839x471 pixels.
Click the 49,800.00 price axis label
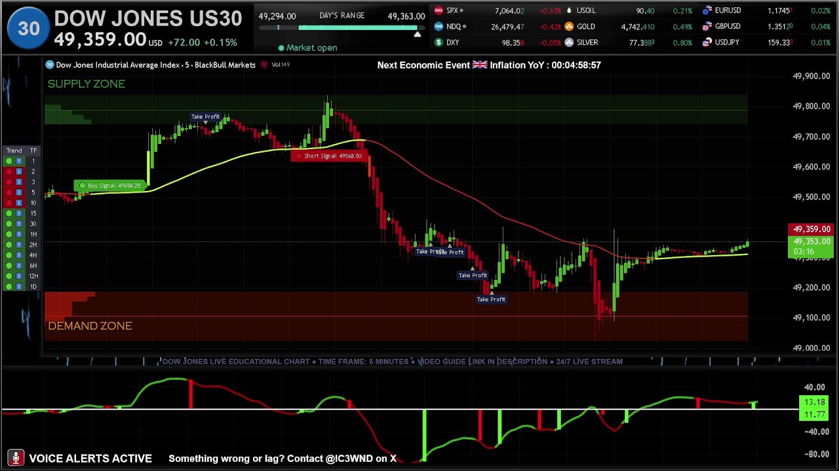tap(811, 106)
